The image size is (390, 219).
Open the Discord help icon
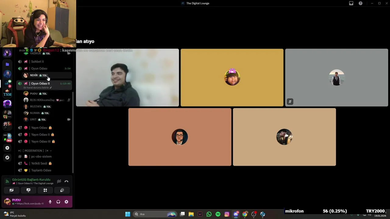point(360,3)
